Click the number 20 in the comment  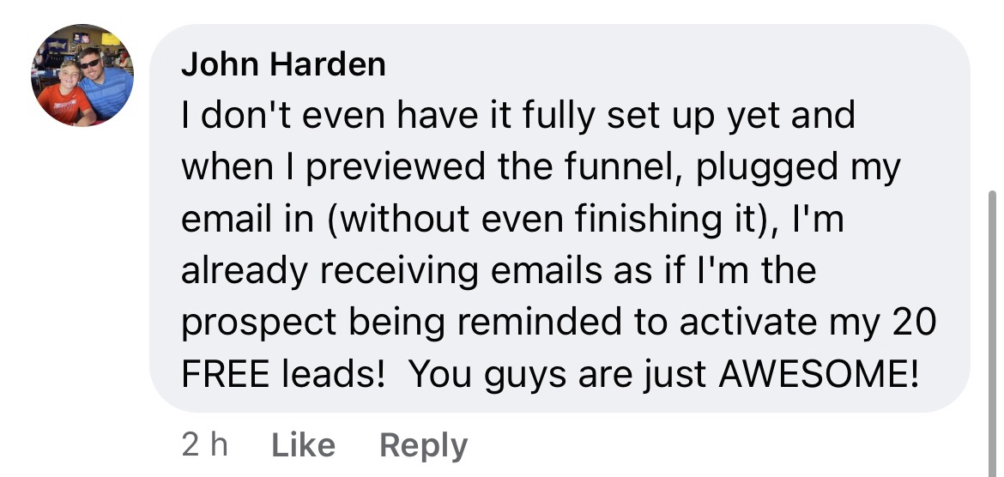tap(913, 323)
